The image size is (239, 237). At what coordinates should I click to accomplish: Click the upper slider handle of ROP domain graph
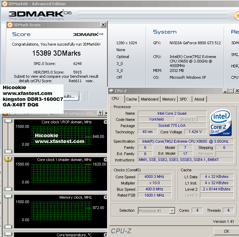tap(8, 121)
